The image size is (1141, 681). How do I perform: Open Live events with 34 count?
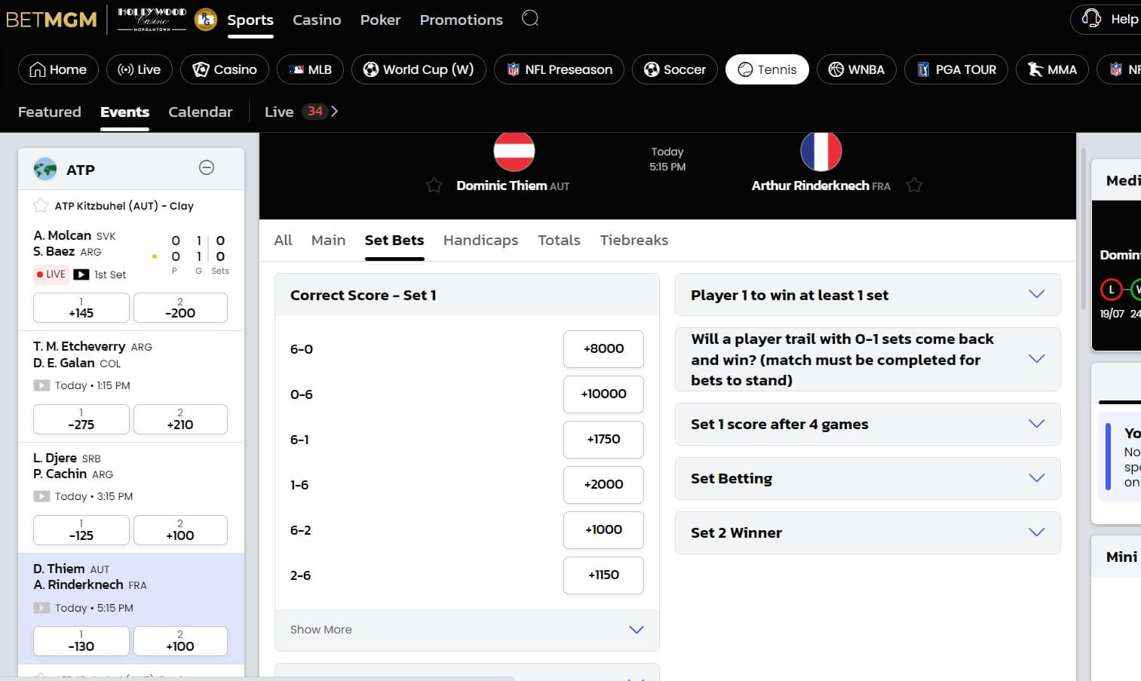click(295, 112)
